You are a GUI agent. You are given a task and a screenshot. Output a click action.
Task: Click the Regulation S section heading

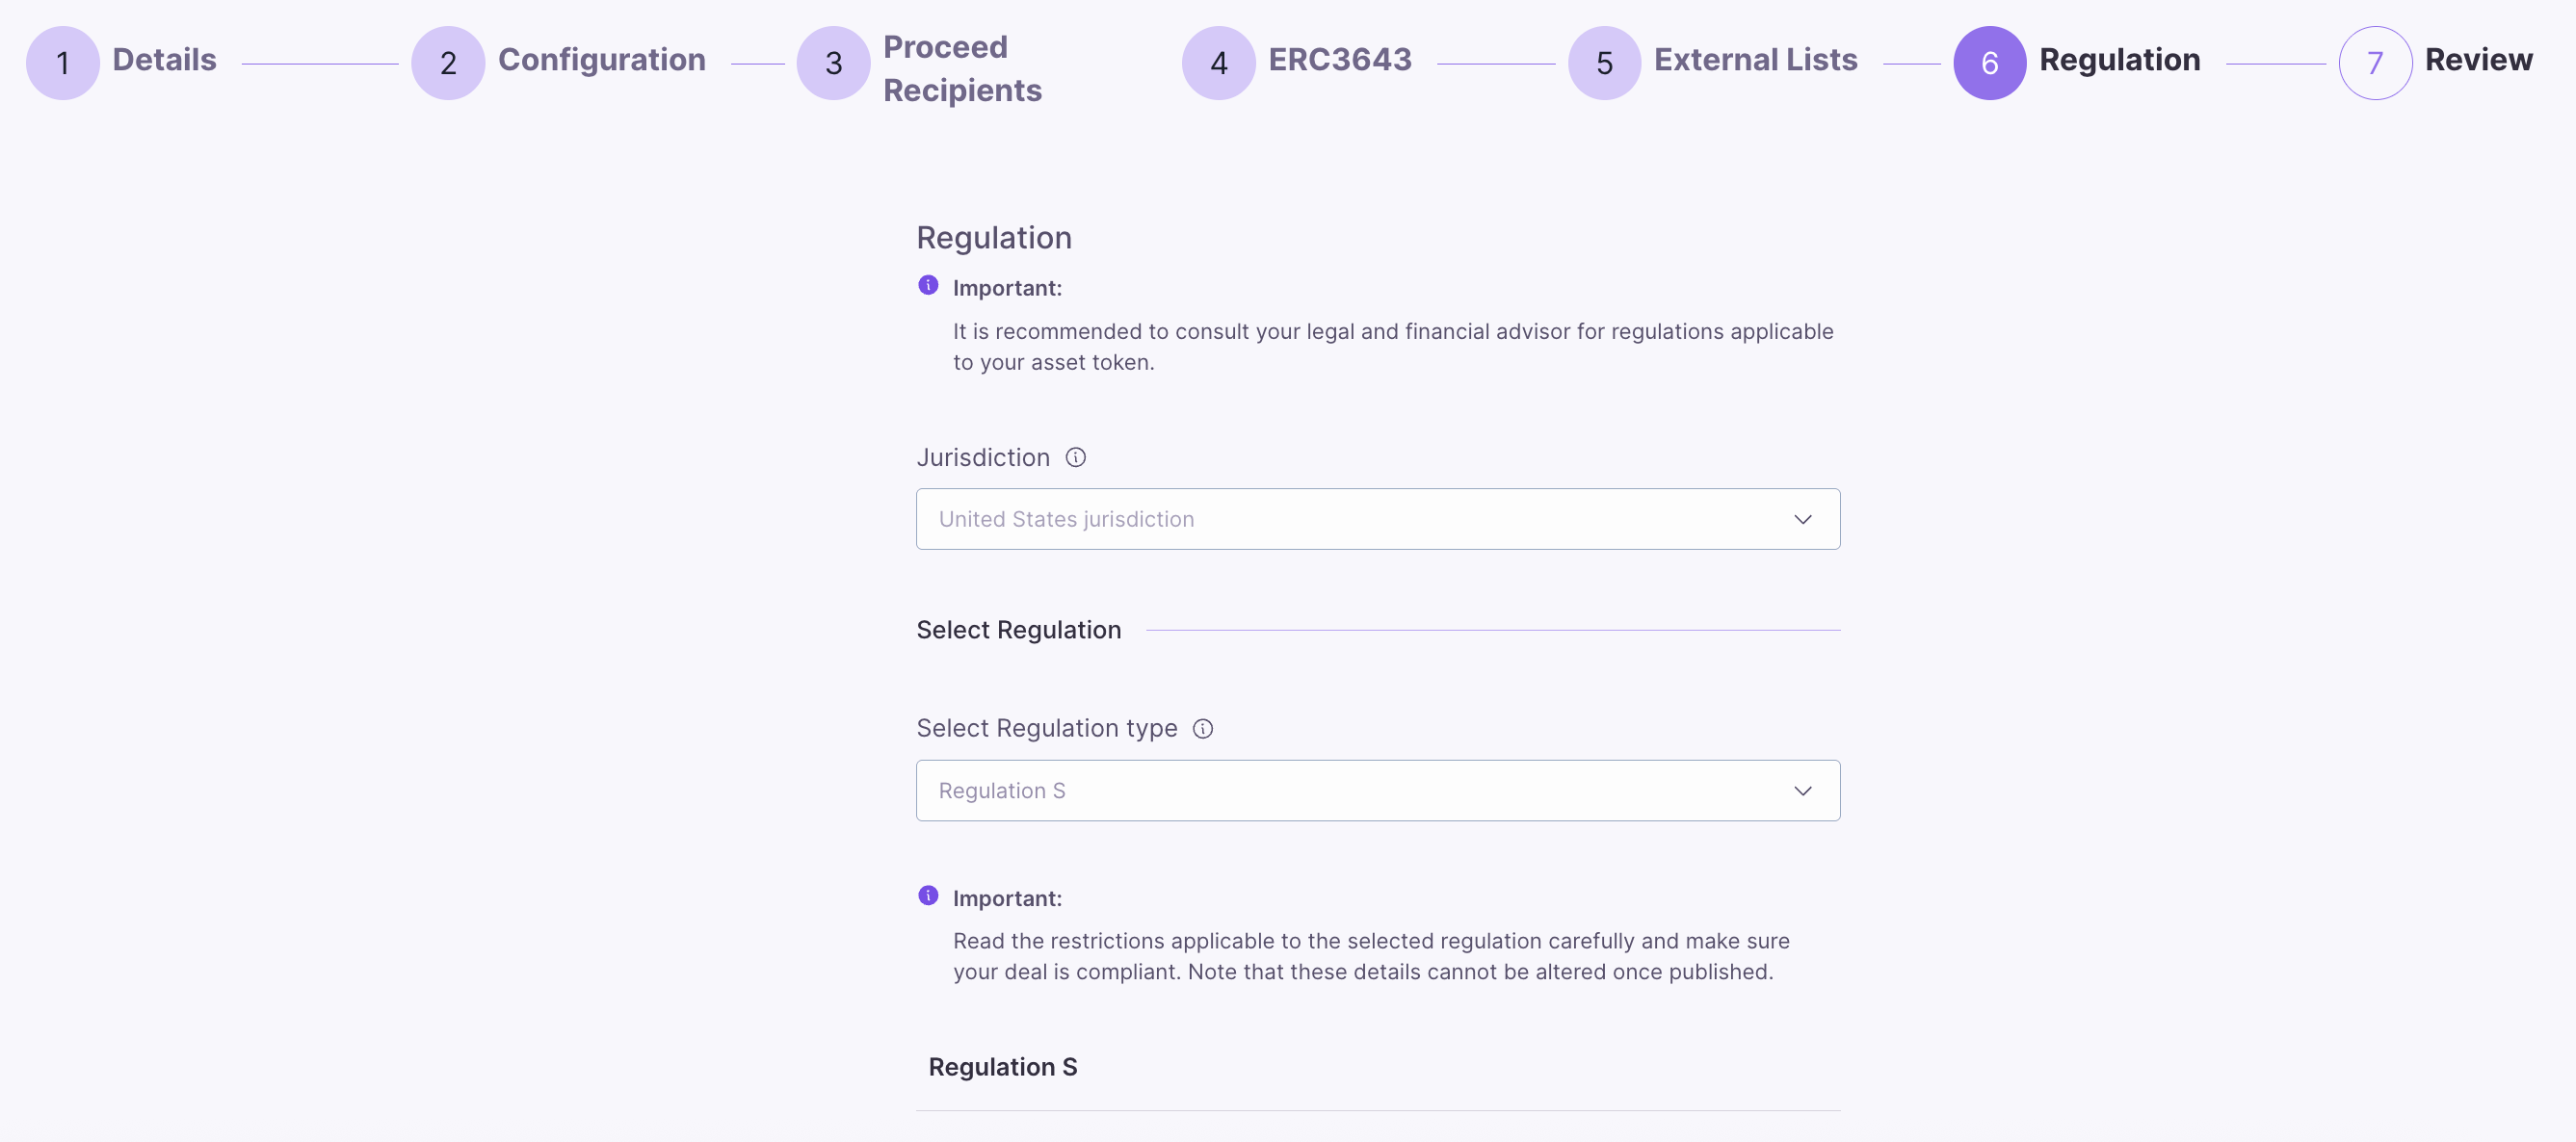[1003, 1067]
